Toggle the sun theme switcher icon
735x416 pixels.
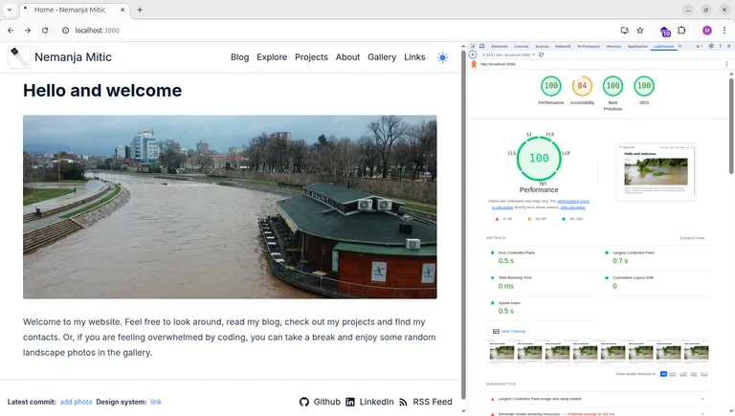click(442, 57)
